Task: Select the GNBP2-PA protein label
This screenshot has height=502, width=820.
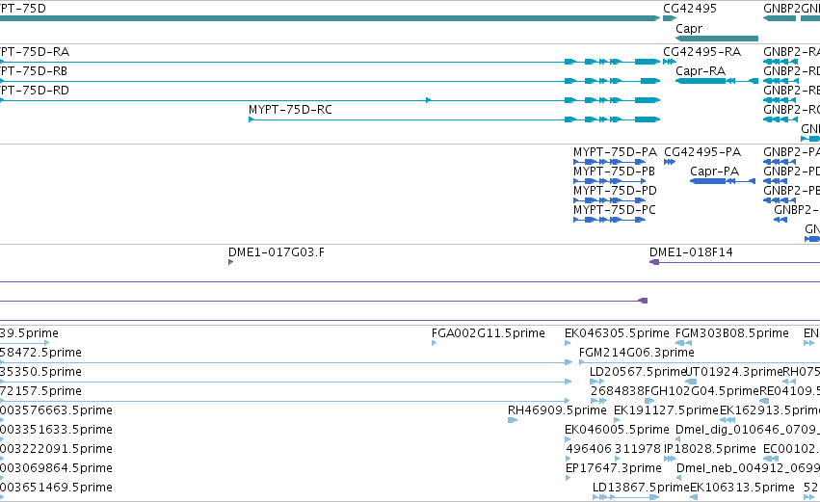Action: (791, 152)
